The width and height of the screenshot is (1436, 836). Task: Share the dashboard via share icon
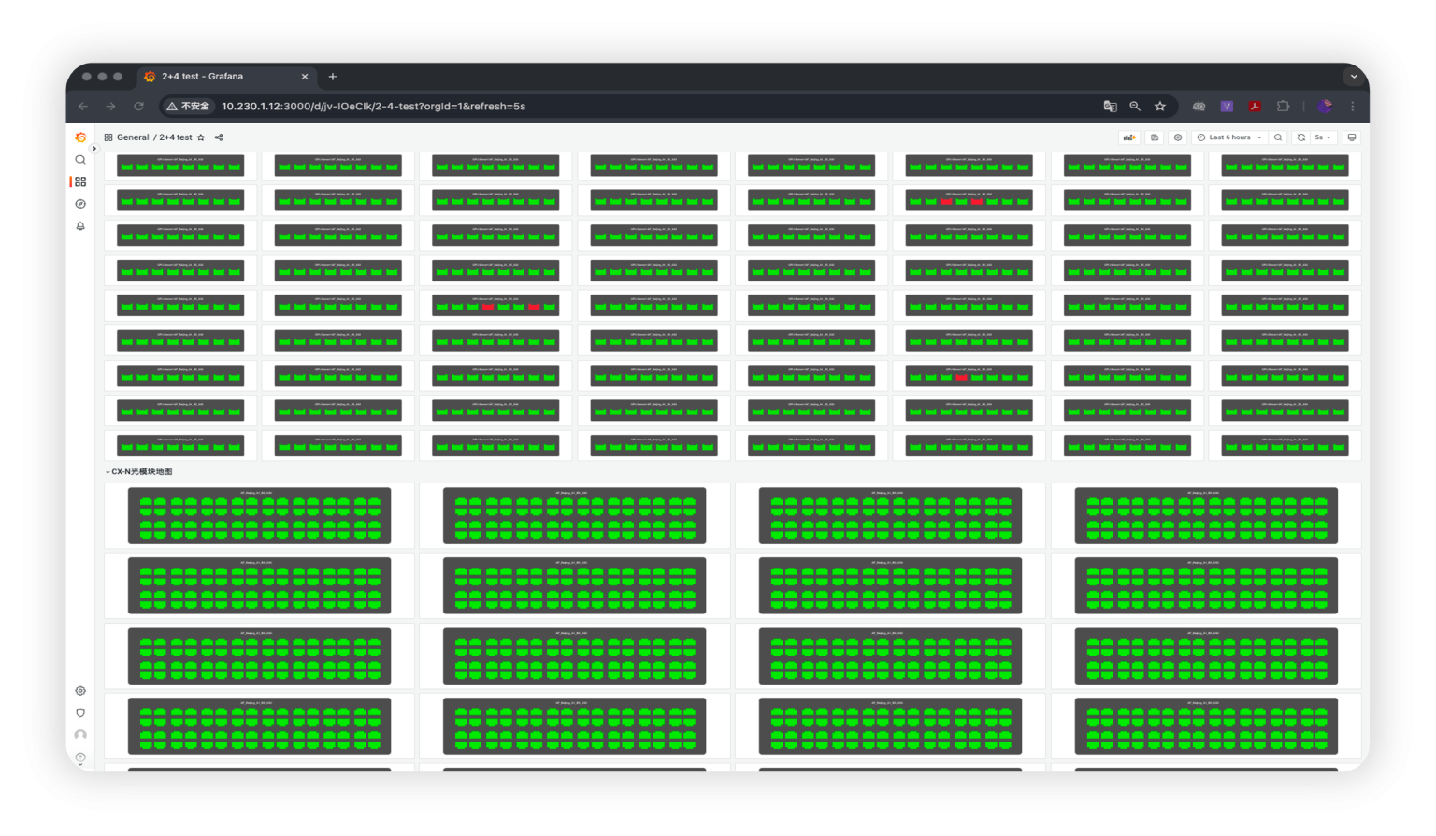tap(219, 137)
